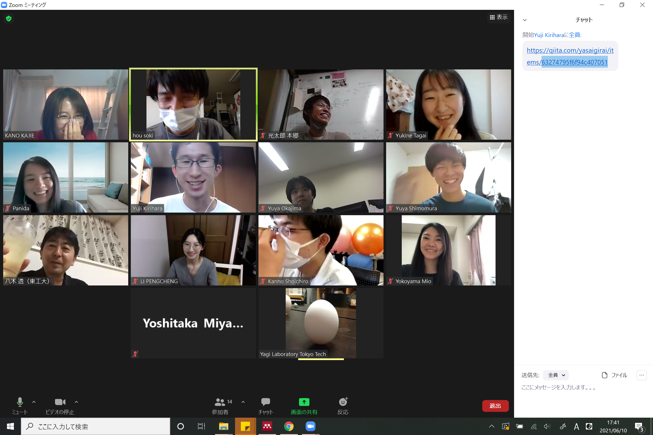Viewport: 653px width, 435px height.
Task: Click the file attachment icon in chat
Action: click(604, 375)
